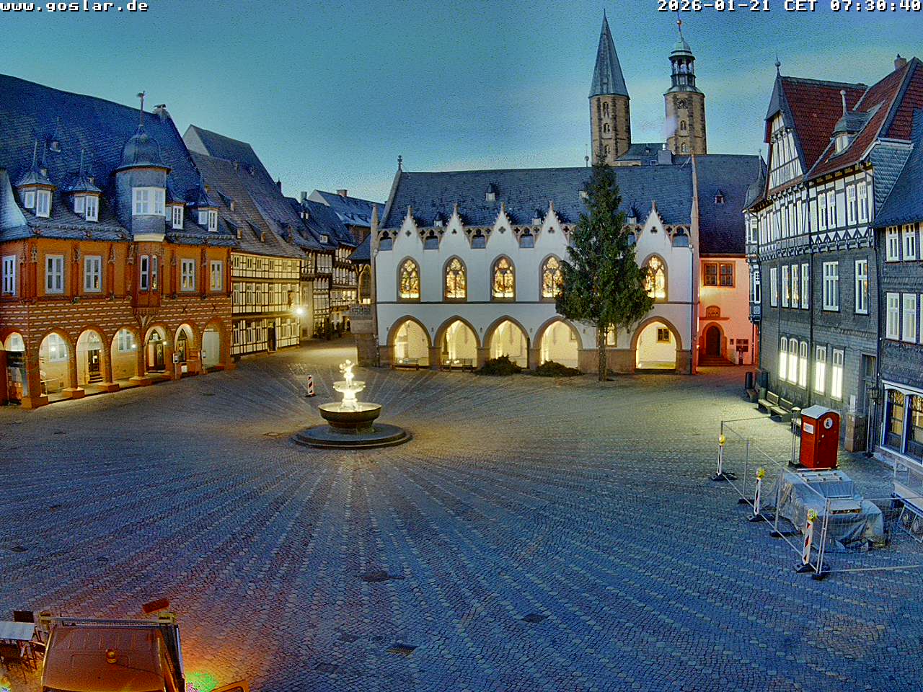Click the red kiosk booth
Viewport: 923px width, 692px height.
tap(819, 437)
